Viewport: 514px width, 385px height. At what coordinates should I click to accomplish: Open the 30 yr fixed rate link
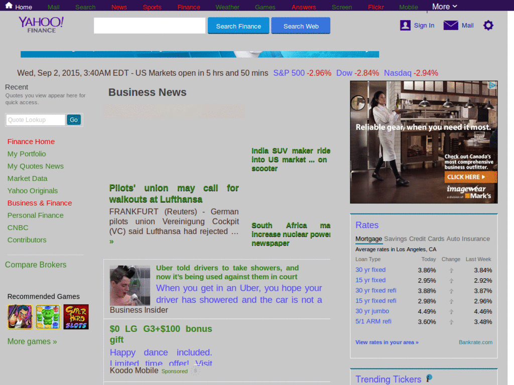point(370,270)
